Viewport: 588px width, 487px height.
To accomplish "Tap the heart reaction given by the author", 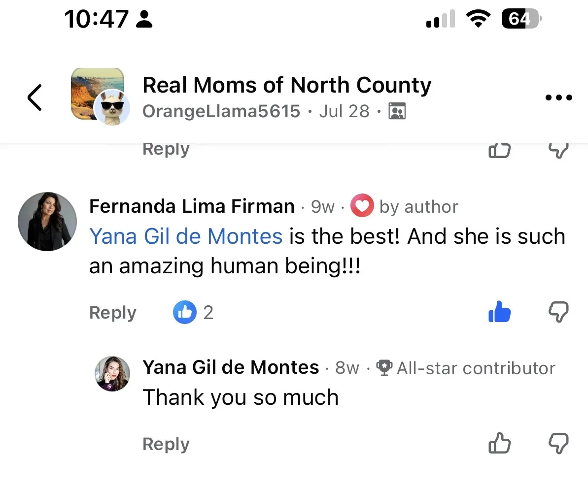I will coord(362,206).
